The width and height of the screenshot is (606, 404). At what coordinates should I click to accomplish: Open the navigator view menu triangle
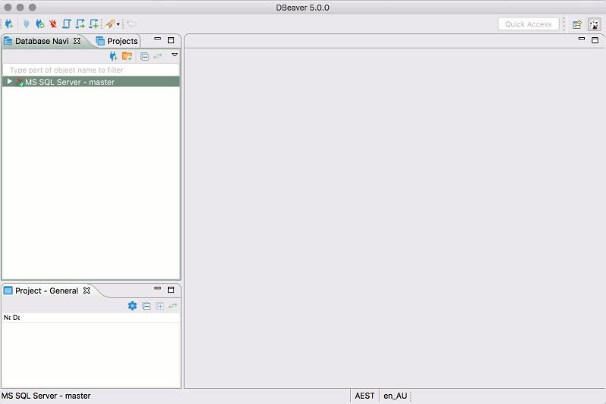[175, 54]
